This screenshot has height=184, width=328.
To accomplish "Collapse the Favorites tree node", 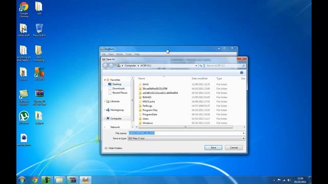I will pyautogui.click(x=105, y=80).
